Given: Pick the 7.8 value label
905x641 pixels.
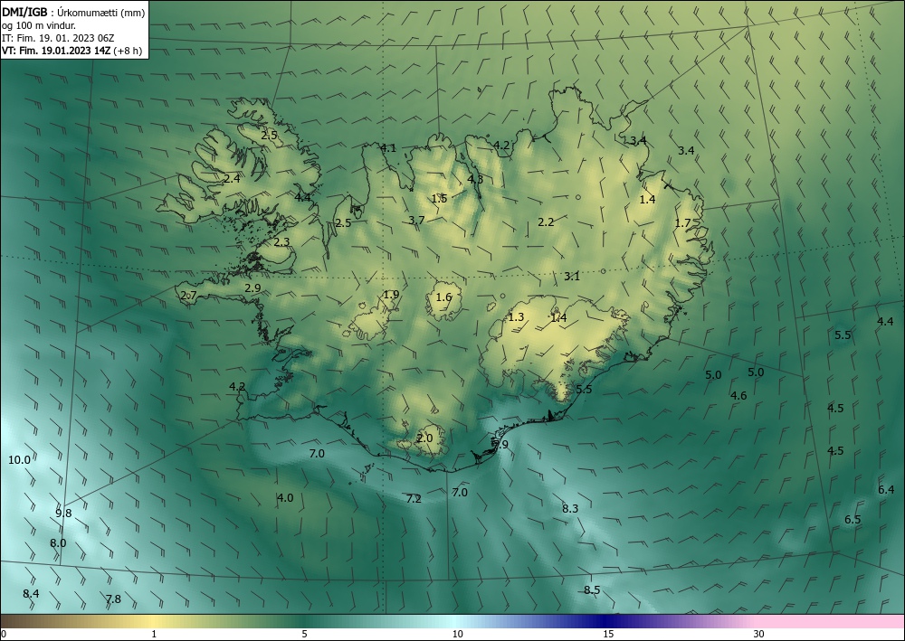Looking at the screenshot, I should pos(113,599).
